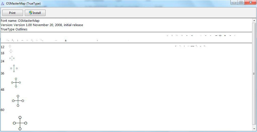This screenshot has height=132, width=257.
Task: Click the font icon in the title bar
Action: [3, 3]
